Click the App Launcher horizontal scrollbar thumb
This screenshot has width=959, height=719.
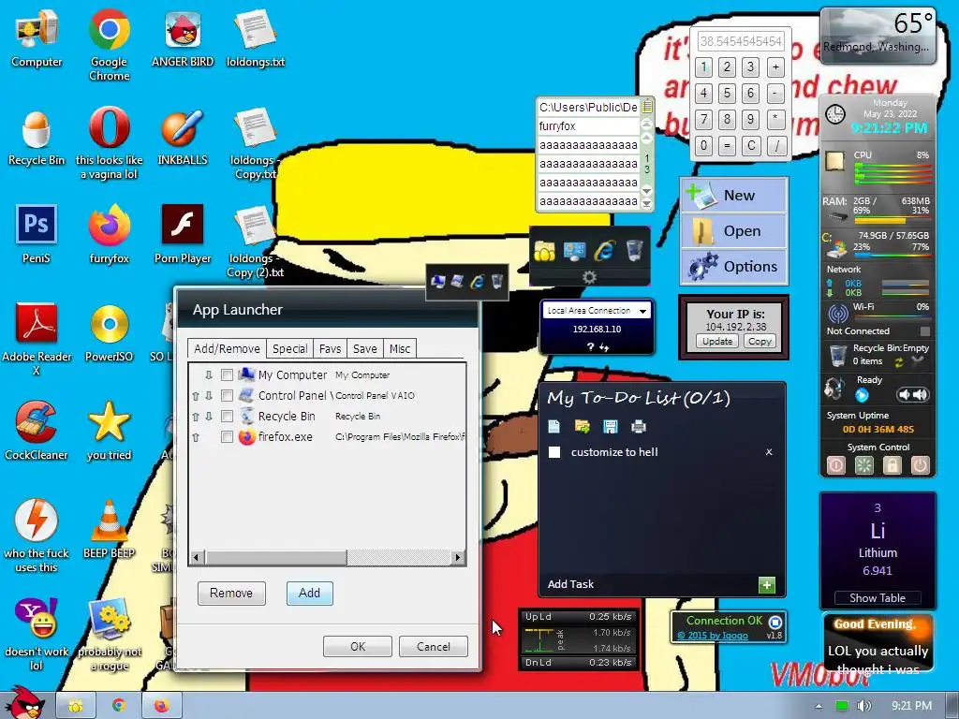click(x=276, y=557)
